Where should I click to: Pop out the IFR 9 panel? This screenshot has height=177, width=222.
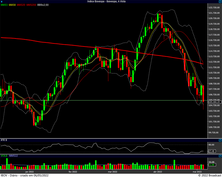point(220,140)
